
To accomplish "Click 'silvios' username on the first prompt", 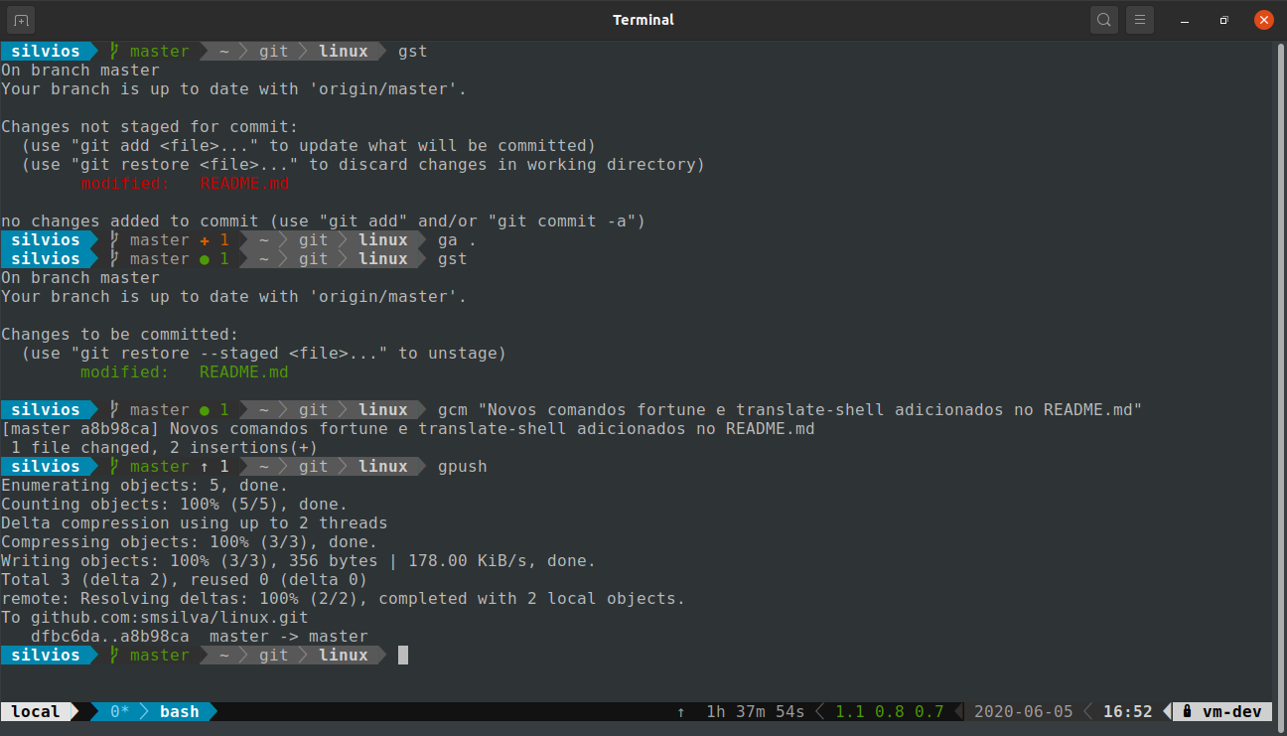I will (46, 52).
